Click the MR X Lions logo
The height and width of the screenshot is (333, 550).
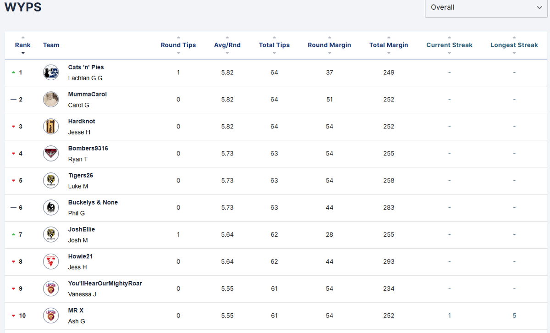pos(51,316)
